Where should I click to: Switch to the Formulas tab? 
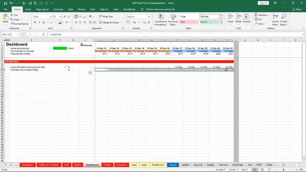[58, 10]
